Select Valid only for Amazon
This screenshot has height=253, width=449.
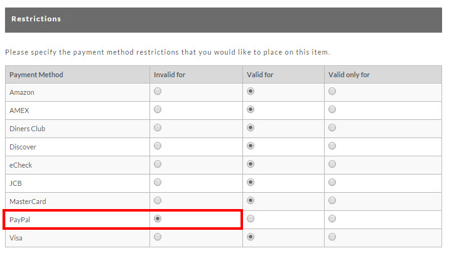coord(332,91)
